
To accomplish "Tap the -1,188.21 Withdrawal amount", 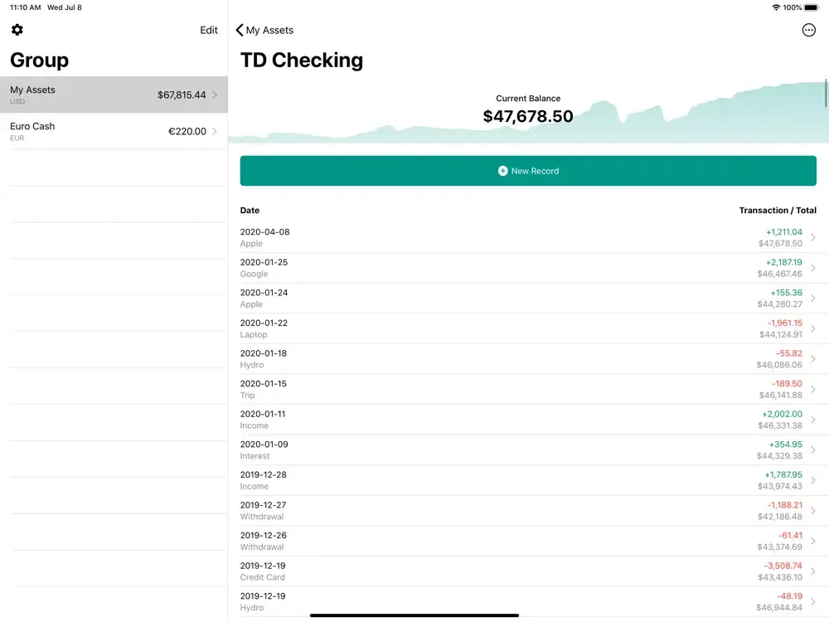I will (x=784, y=505).
